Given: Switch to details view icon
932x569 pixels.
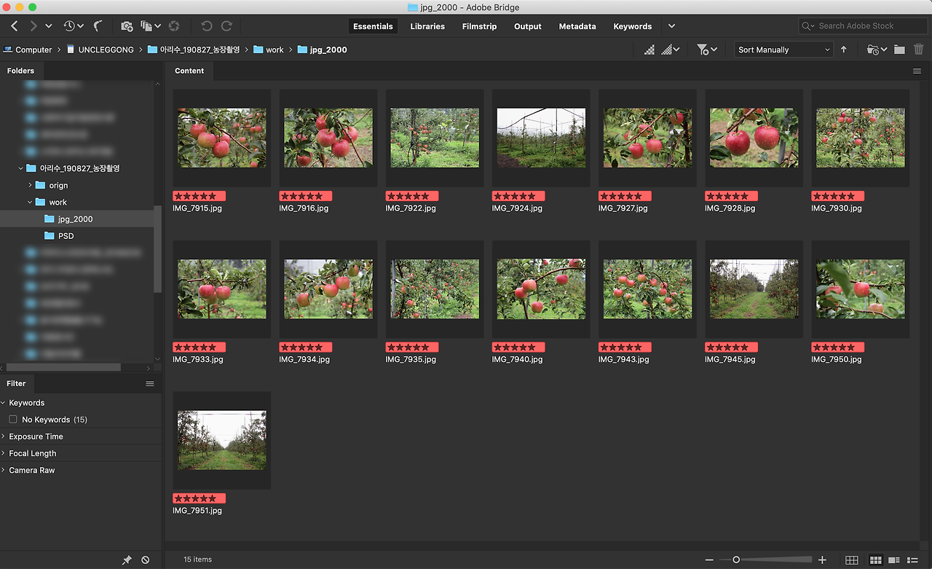Looking at the screenshot, I should coord(894,560).
